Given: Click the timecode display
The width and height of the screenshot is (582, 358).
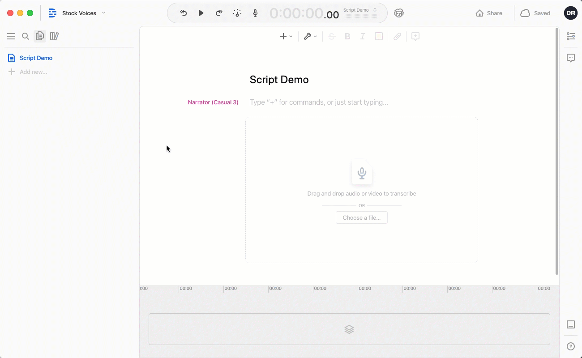Looking at the screenshot, I should click(x=304, y=13).
